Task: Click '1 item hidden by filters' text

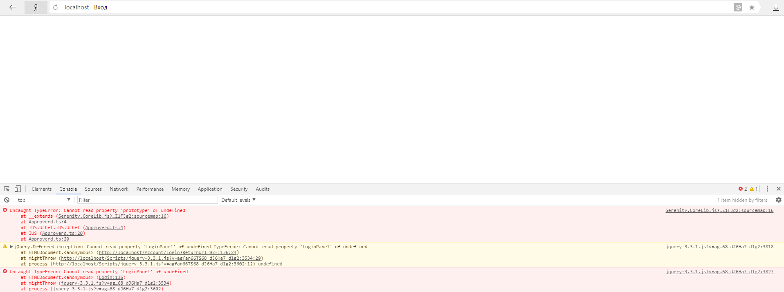Action: pos(742,200)
